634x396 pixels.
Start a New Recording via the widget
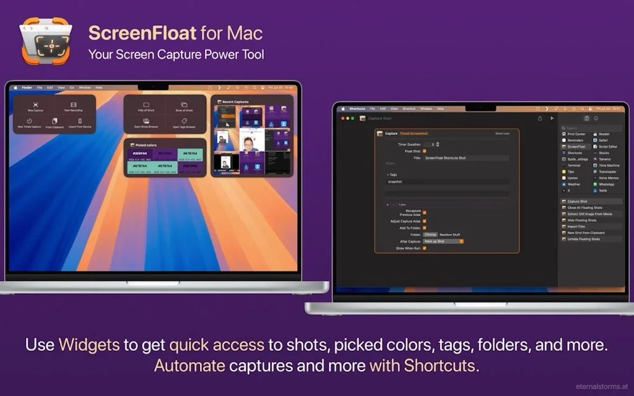pos(74,105)
